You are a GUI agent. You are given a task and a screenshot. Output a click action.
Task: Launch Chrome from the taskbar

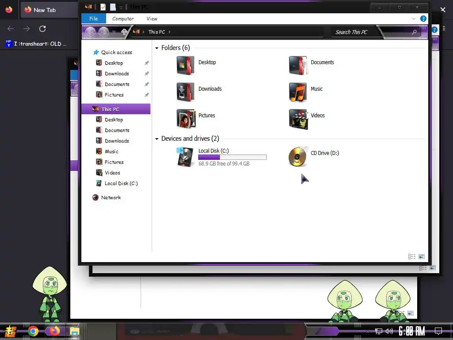[33, 331]
